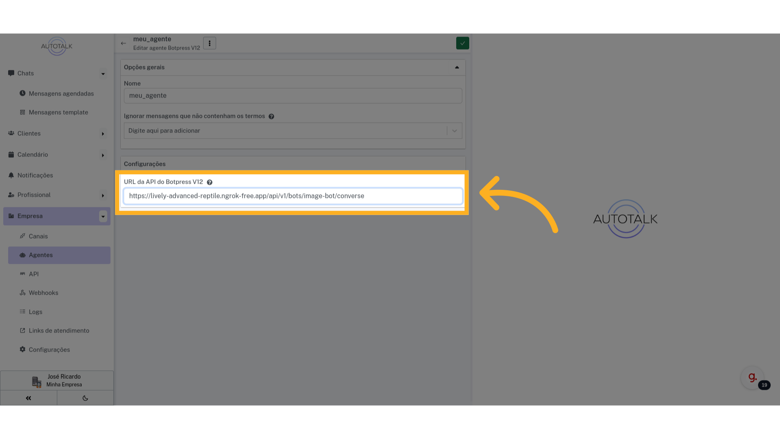The width and height of the screenshot is (780, 439).
Task: Show help for ignored message terms
Action: pyautogui.click(x=271, y=116)
